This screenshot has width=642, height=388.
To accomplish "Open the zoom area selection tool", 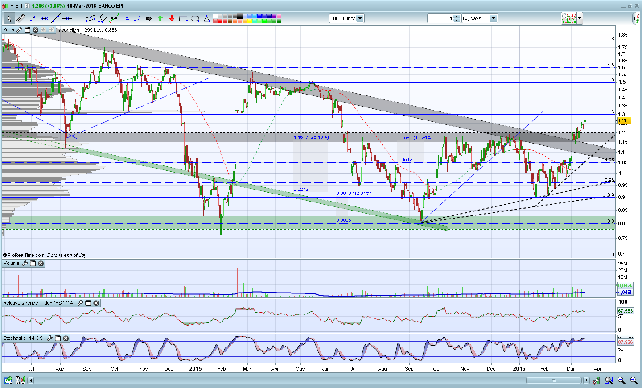I will (609, 380).
